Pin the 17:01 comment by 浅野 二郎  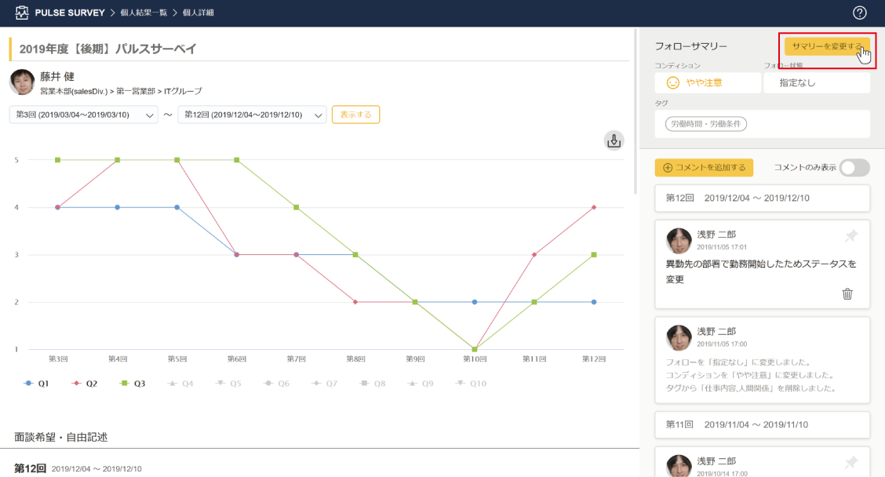[851, 236]
